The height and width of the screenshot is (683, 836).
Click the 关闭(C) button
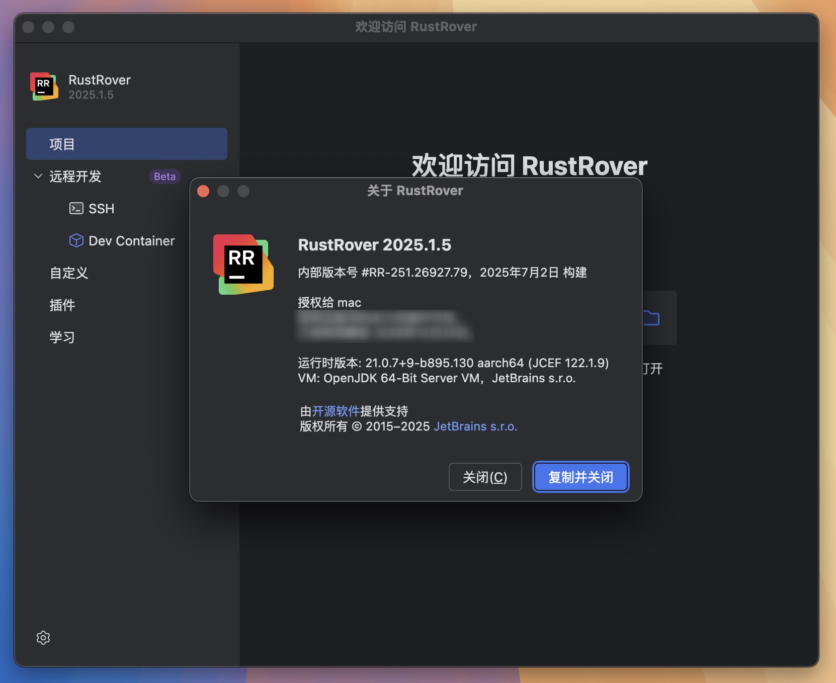click(x=485, y=477)
